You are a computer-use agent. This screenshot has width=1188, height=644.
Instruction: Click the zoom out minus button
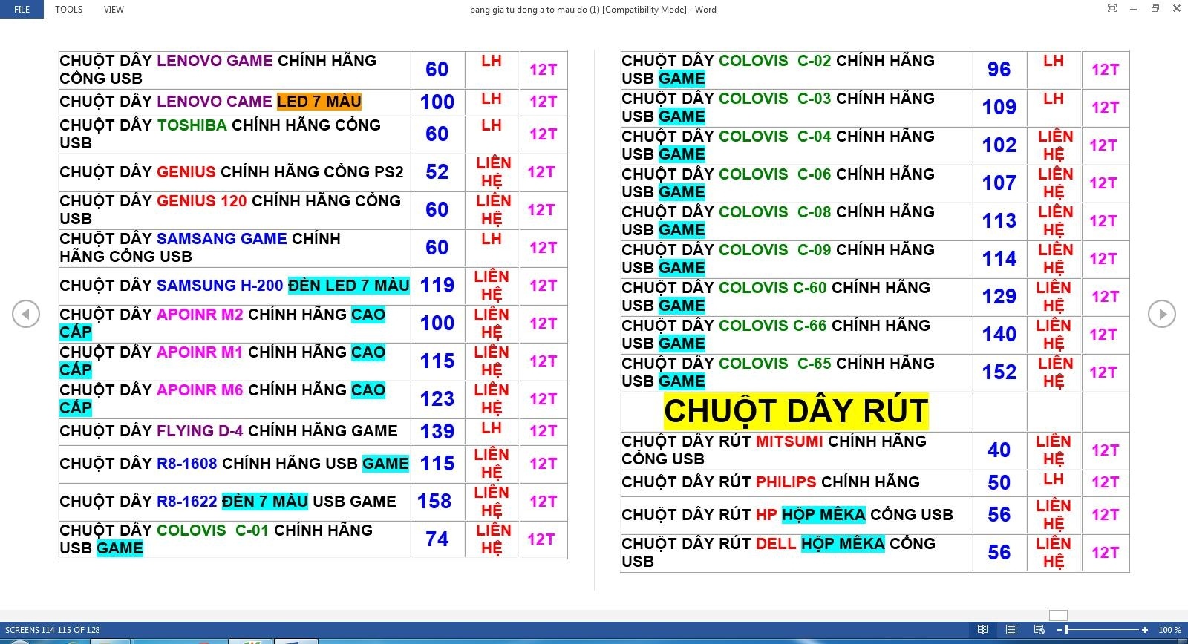click(1058, 630)
